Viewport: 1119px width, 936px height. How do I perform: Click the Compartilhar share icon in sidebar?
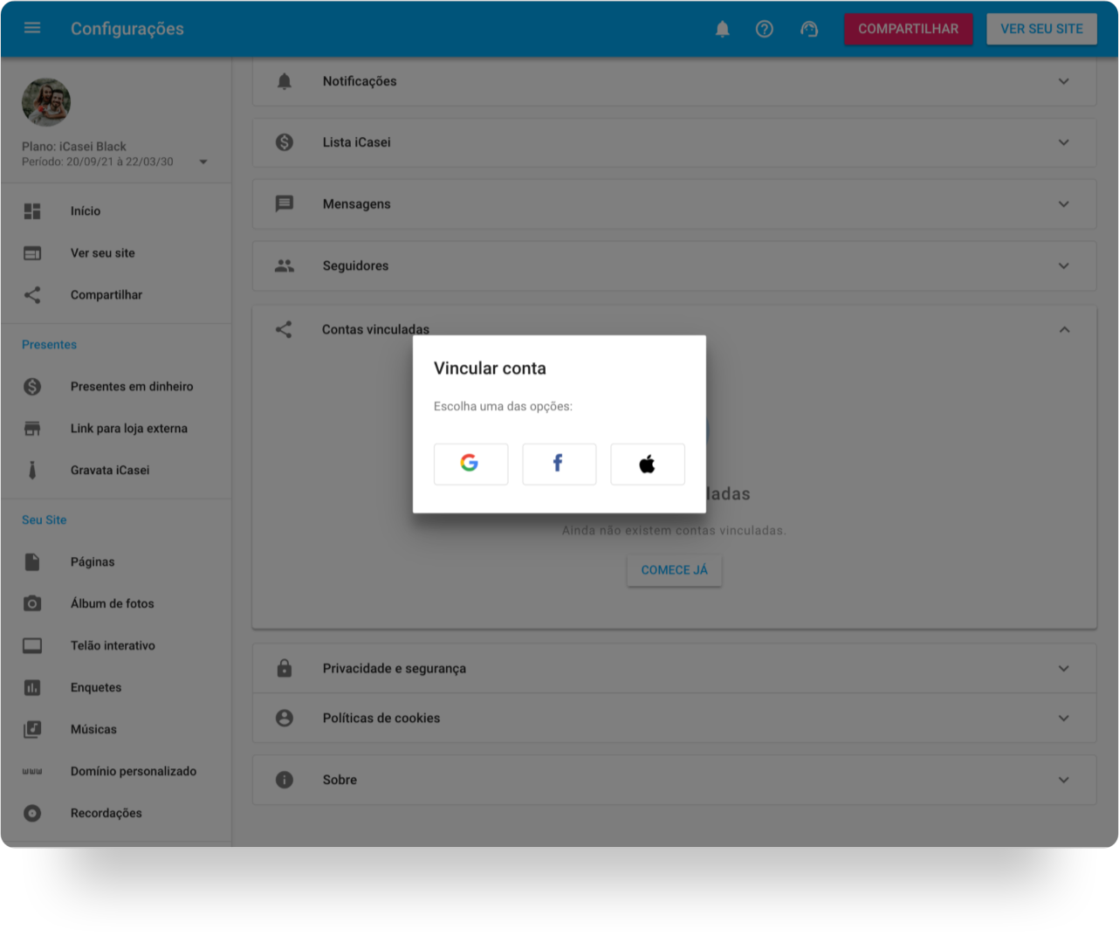click(32, 295)
